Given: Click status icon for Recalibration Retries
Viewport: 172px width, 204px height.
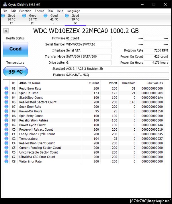Looking at the screenshot, I should coord(6,120).
